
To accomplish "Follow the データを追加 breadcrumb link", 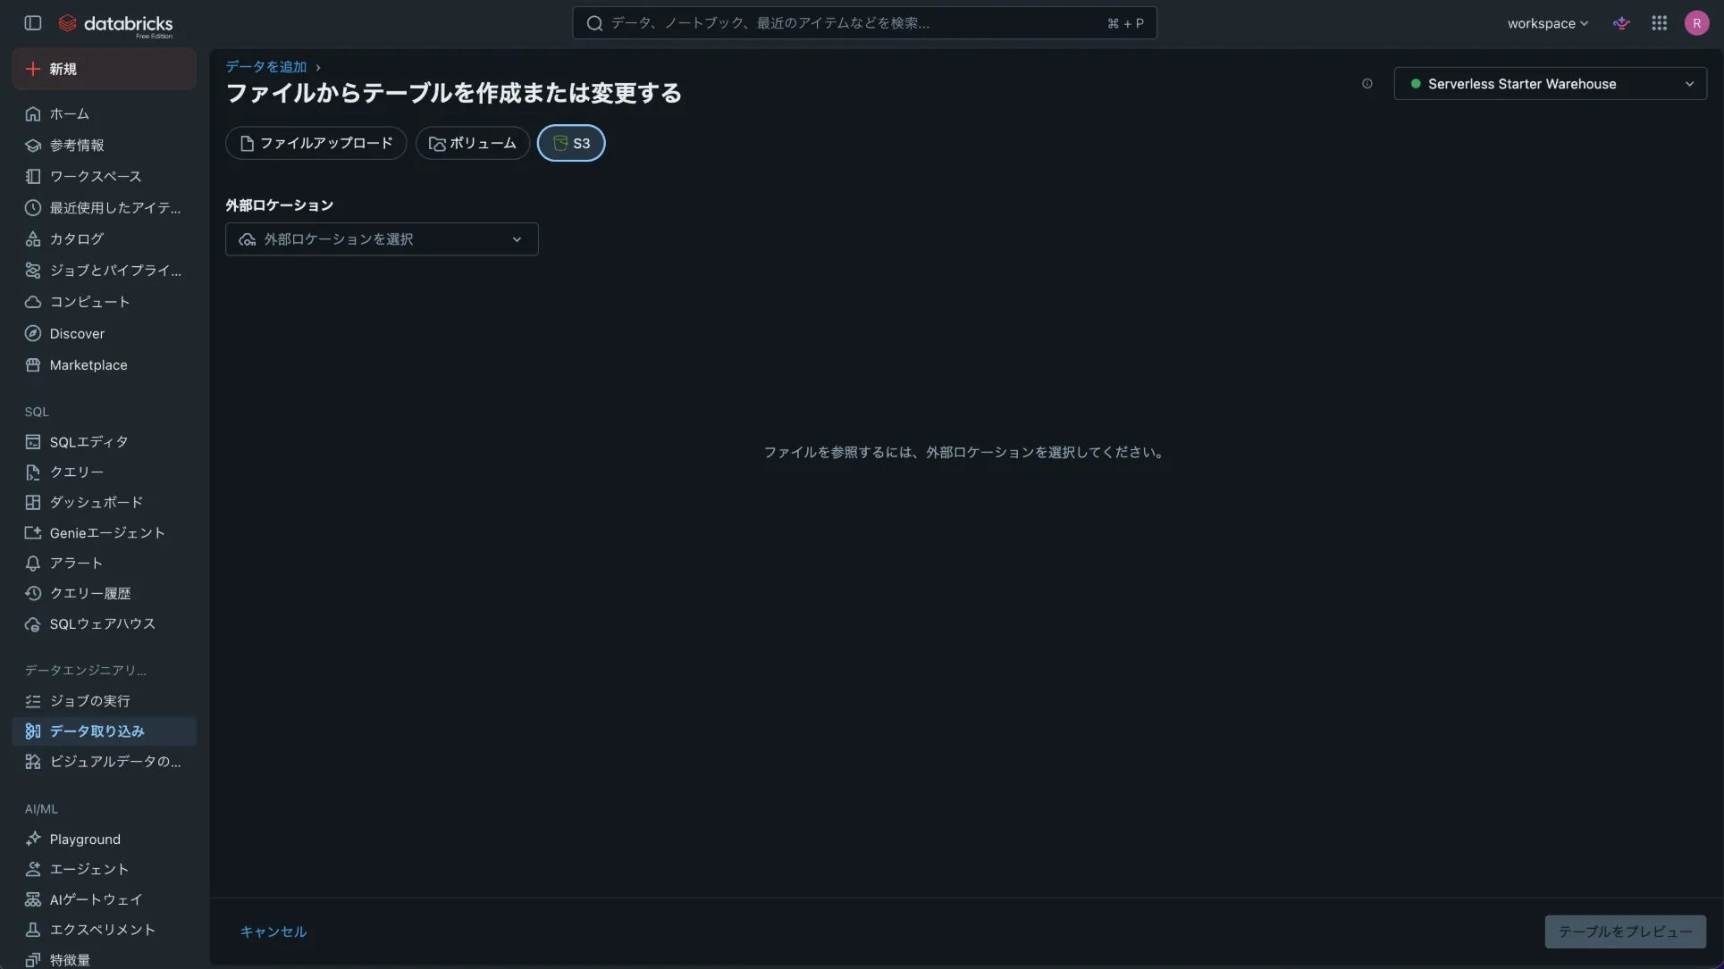I will tap(266, 67).
